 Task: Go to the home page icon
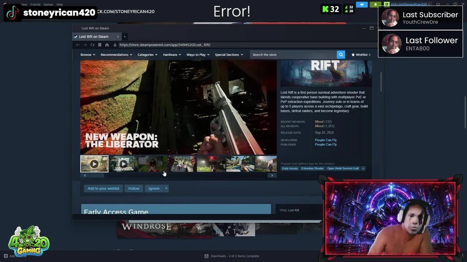tap(107, 45)
